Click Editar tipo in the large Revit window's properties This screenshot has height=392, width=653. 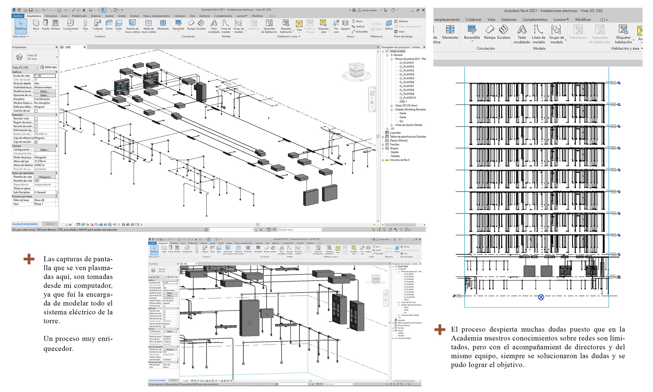pyautogui.click(x=49, y=67)
